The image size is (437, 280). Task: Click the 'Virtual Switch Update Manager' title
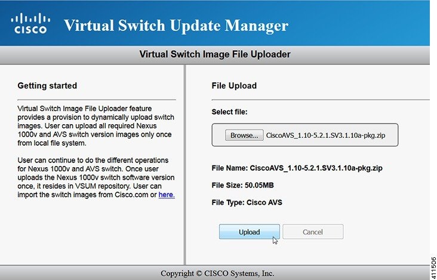click(176, 25)
